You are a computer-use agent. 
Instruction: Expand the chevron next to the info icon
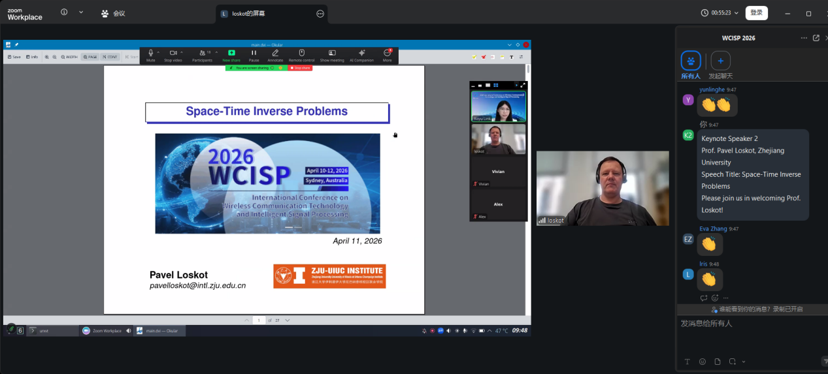click(x=81, y=12)
